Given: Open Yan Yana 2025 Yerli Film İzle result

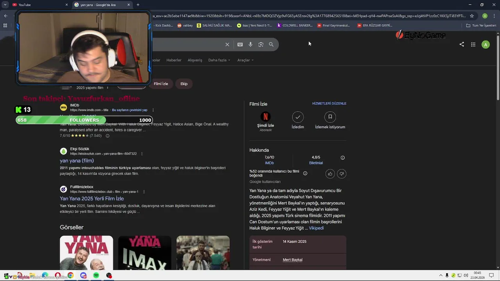Looking at the screenshot, I should coord(92,199).
